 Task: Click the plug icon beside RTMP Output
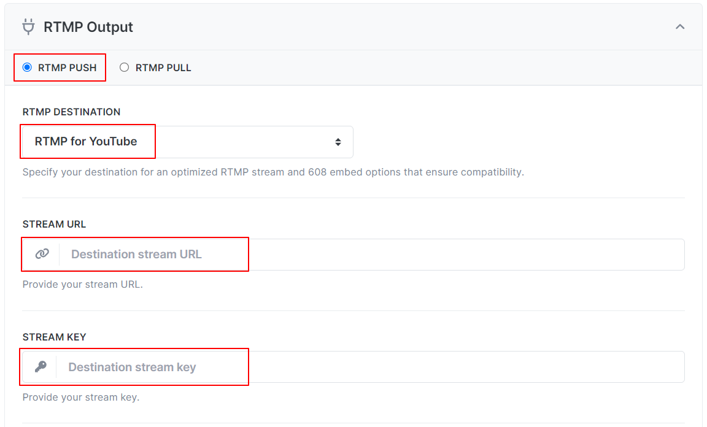(x=28, y=27)
